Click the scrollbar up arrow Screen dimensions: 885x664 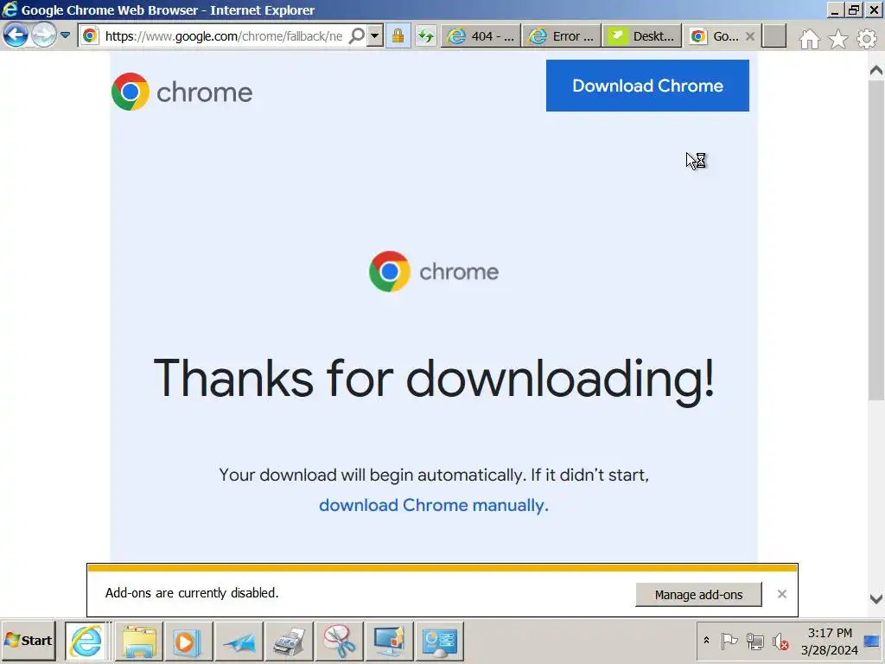(876, 71)
